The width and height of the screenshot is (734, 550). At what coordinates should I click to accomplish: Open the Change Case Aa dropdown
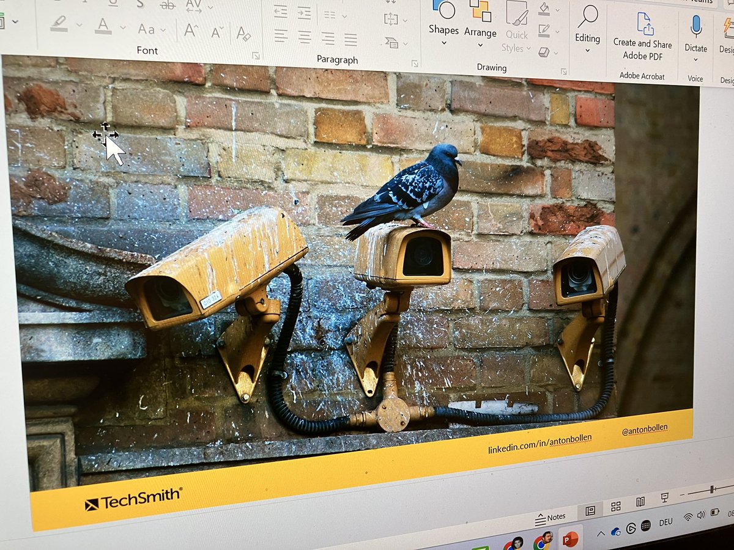tap(150, 29)
